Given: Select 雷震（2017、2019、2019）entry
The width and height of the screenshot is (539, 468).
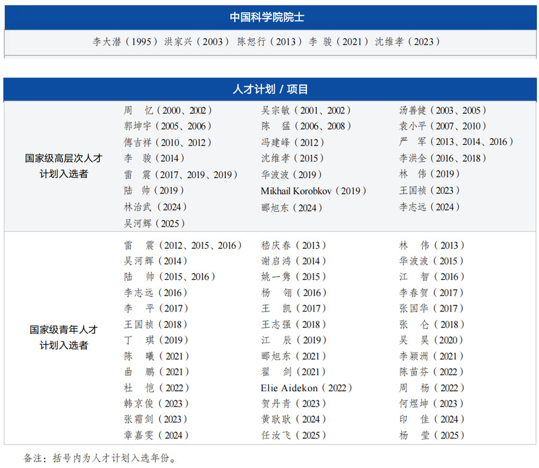Looking at the screenshot, I should (181, 175).
